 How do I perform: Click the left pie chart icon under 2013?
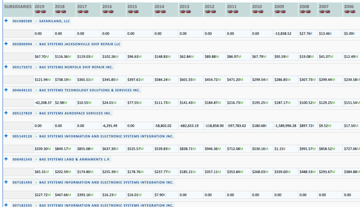[x=183, y=12]
